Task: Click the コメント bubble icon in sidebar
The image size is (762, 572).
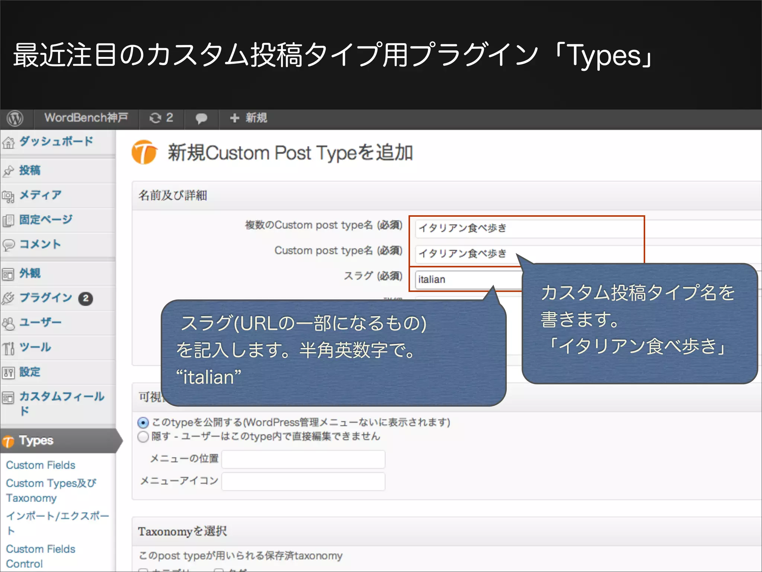Action: (x=8, y=245)
